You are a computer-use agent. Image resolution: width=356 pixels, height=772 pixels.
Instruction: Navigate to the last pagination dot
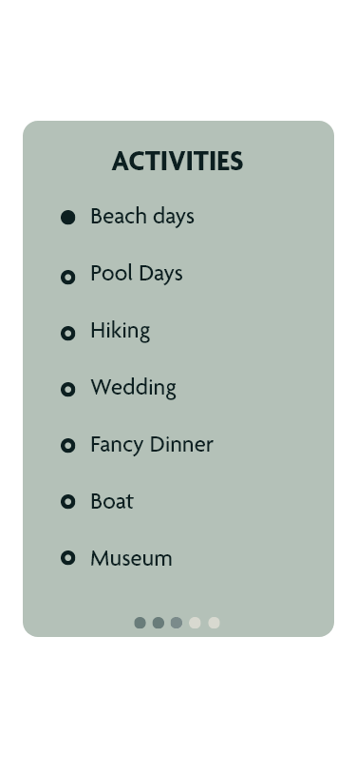pos(214,623)
